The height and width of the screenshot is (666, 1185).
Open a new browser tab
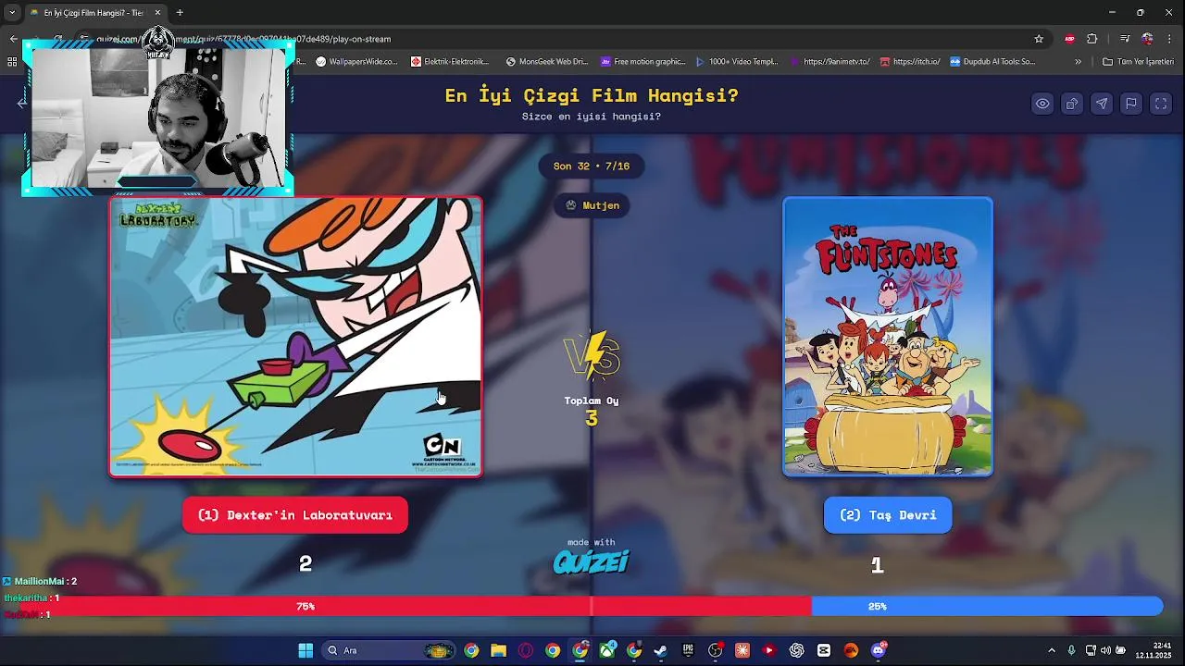tap(180, 13)
